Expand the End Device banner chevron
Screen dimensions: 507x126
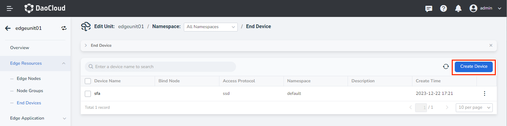tap(86, 45)
